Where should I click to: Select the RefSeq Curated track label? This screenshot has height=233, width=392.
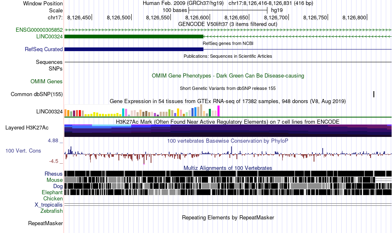tap(44, 49)
